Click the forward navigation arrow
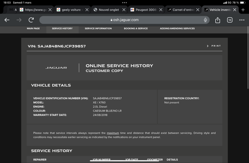 (x=19, y=20)
